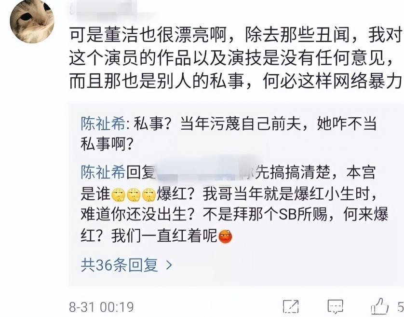
Task: Open 陈祉希 profile before 回复
Action: [x=103, y=172]
